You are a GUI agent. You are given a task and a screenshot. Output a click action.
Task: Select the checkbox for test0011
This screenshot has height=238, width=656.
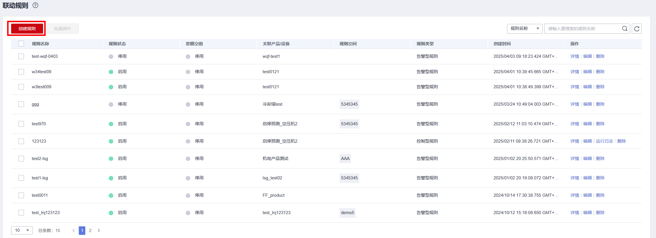click(21, 195)
